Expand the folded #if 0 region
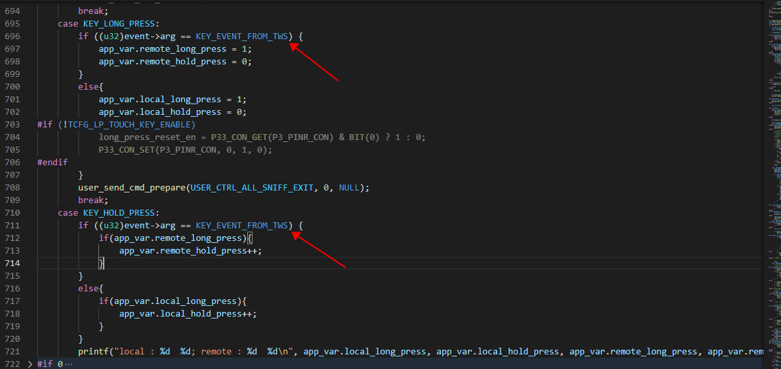Image resolution: width=781 pixels, height=369 pixels. 31,364
